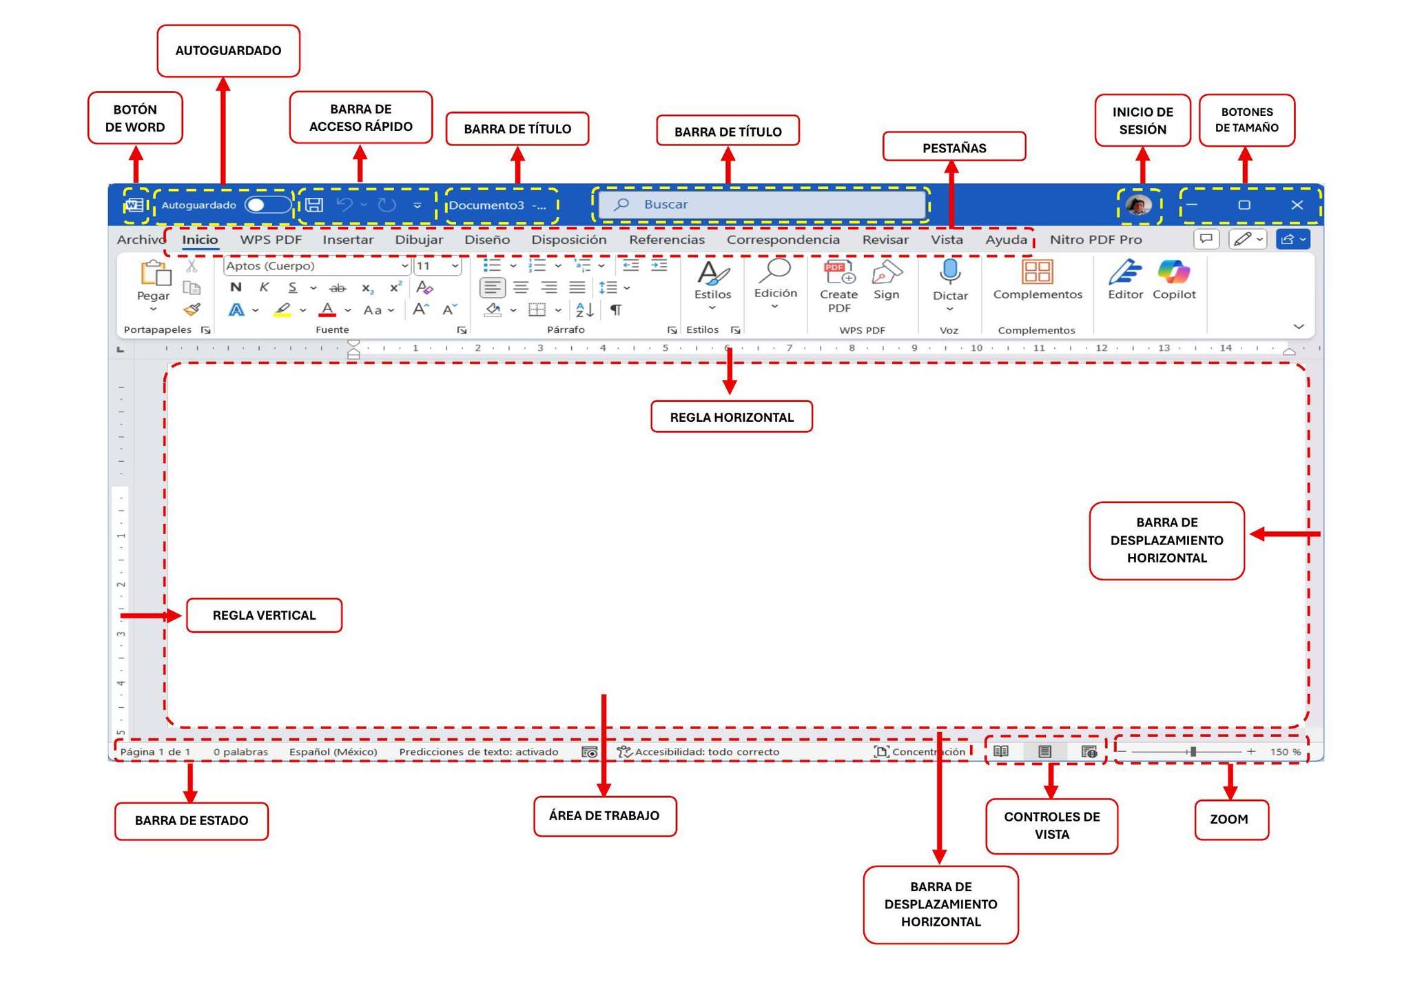The height and width of the screenshot is (998, 1411).
Task: Expand the Quick Access Toolbar customize arrow
Action: [x=417, y=205]
